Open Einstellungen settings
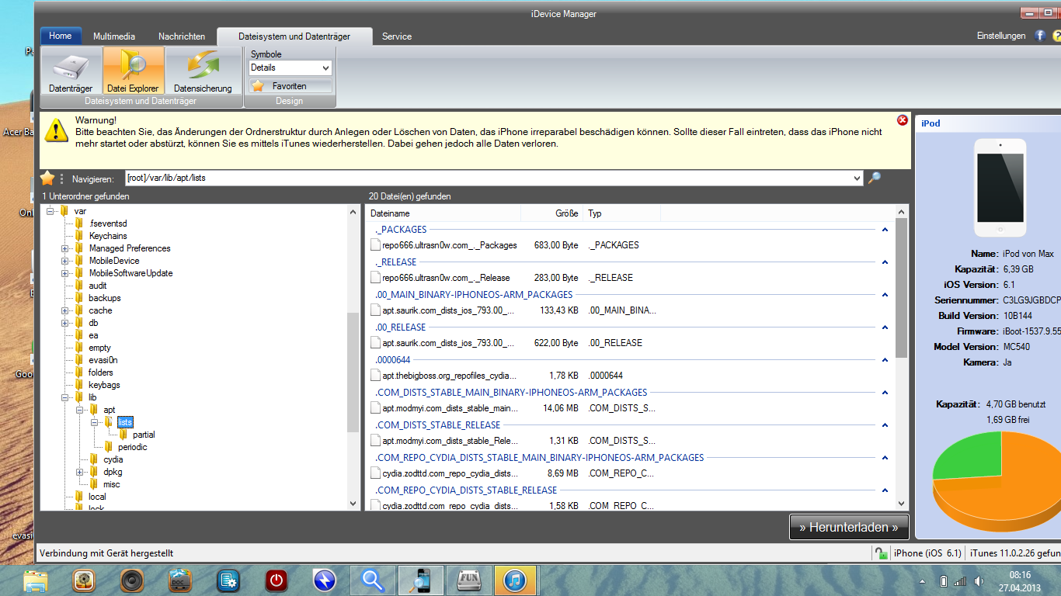1061x596 pixels. 1001,36
